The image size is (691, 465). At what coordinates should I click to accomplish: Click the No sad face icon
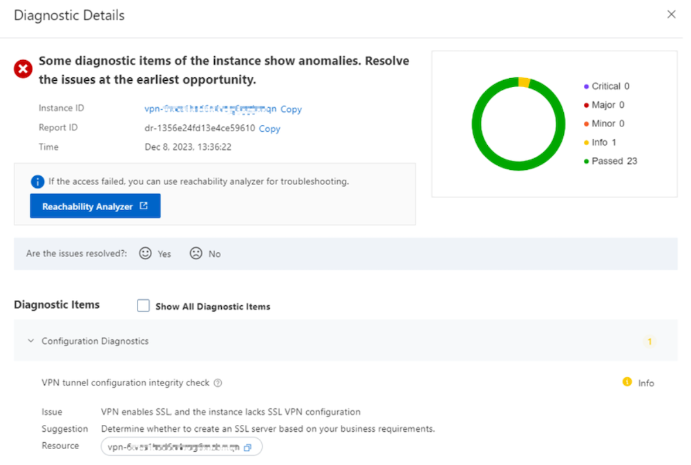(196, 254)
